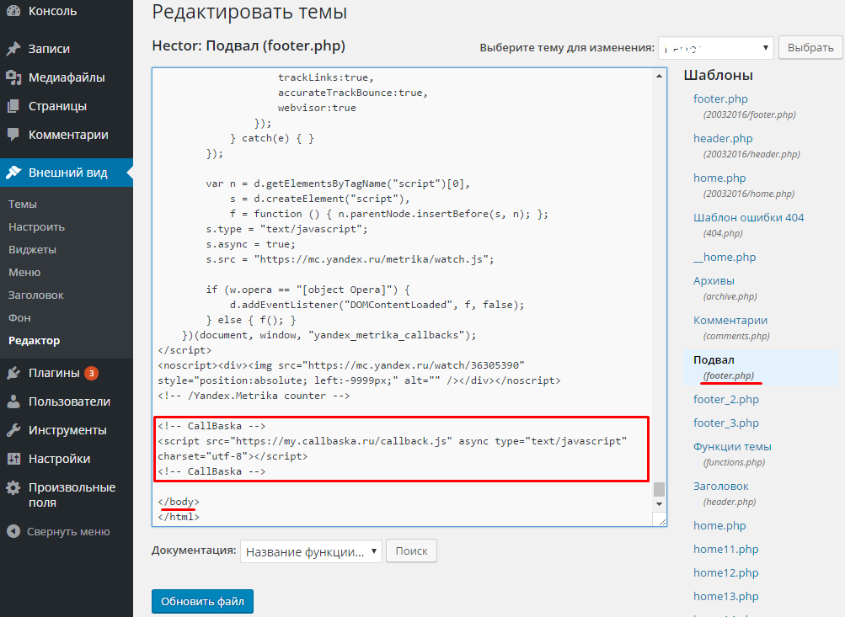This screenshot has width=845, height=617.
Task: Open the Архивы template link
Action: coord(714,280)
